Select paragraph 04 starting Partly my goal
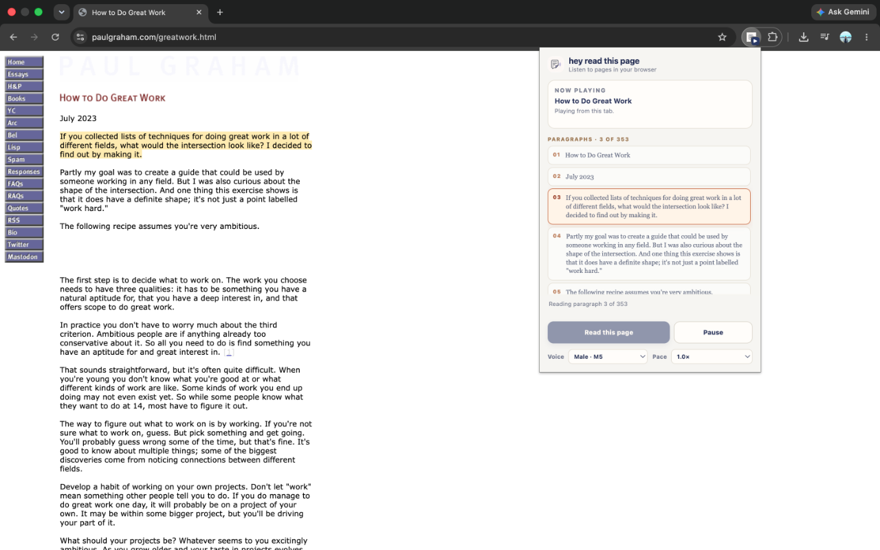880x550 pixels. pyautogui.click(x=649, y=254)
